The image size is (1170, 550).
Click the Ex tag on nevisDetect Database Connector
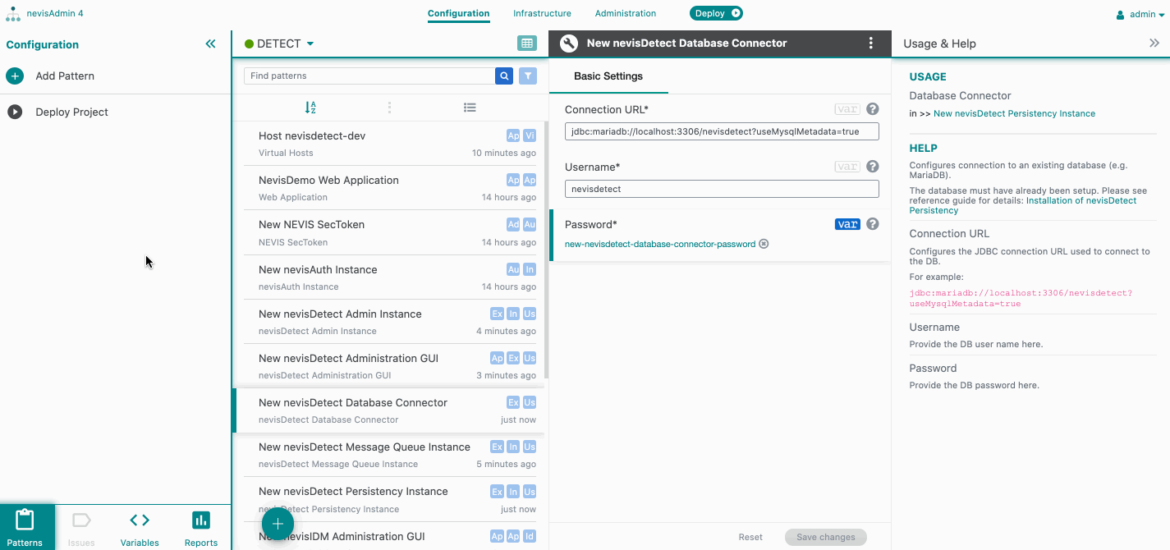513,402
